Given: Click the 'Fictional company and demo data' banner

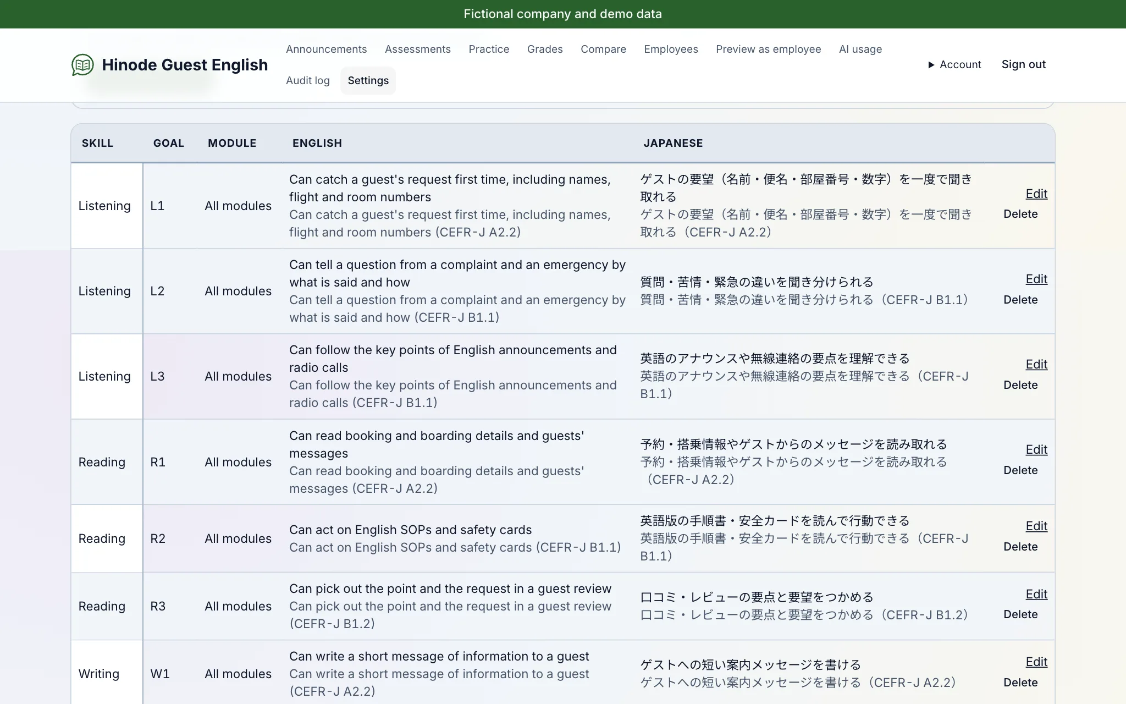Looking at the screenshot, I should click(563, 14).
